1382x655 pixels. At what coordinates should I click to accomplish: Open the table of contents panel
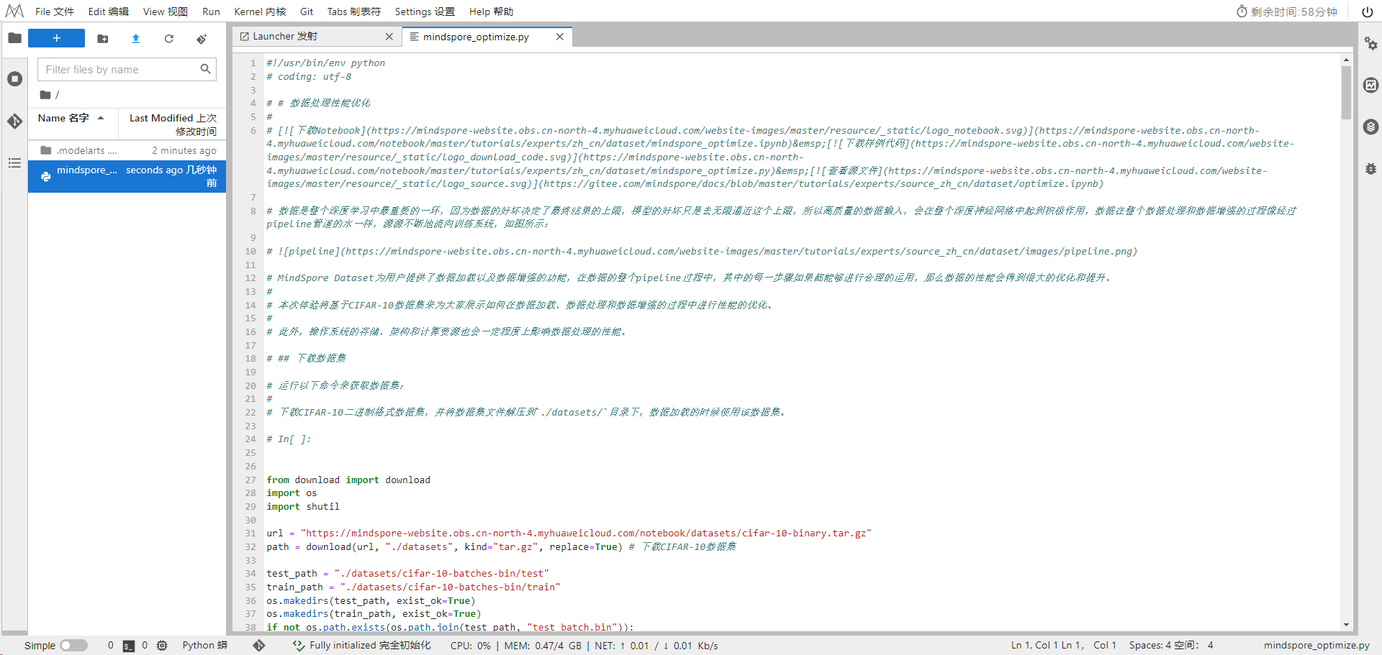pos(14,163)
